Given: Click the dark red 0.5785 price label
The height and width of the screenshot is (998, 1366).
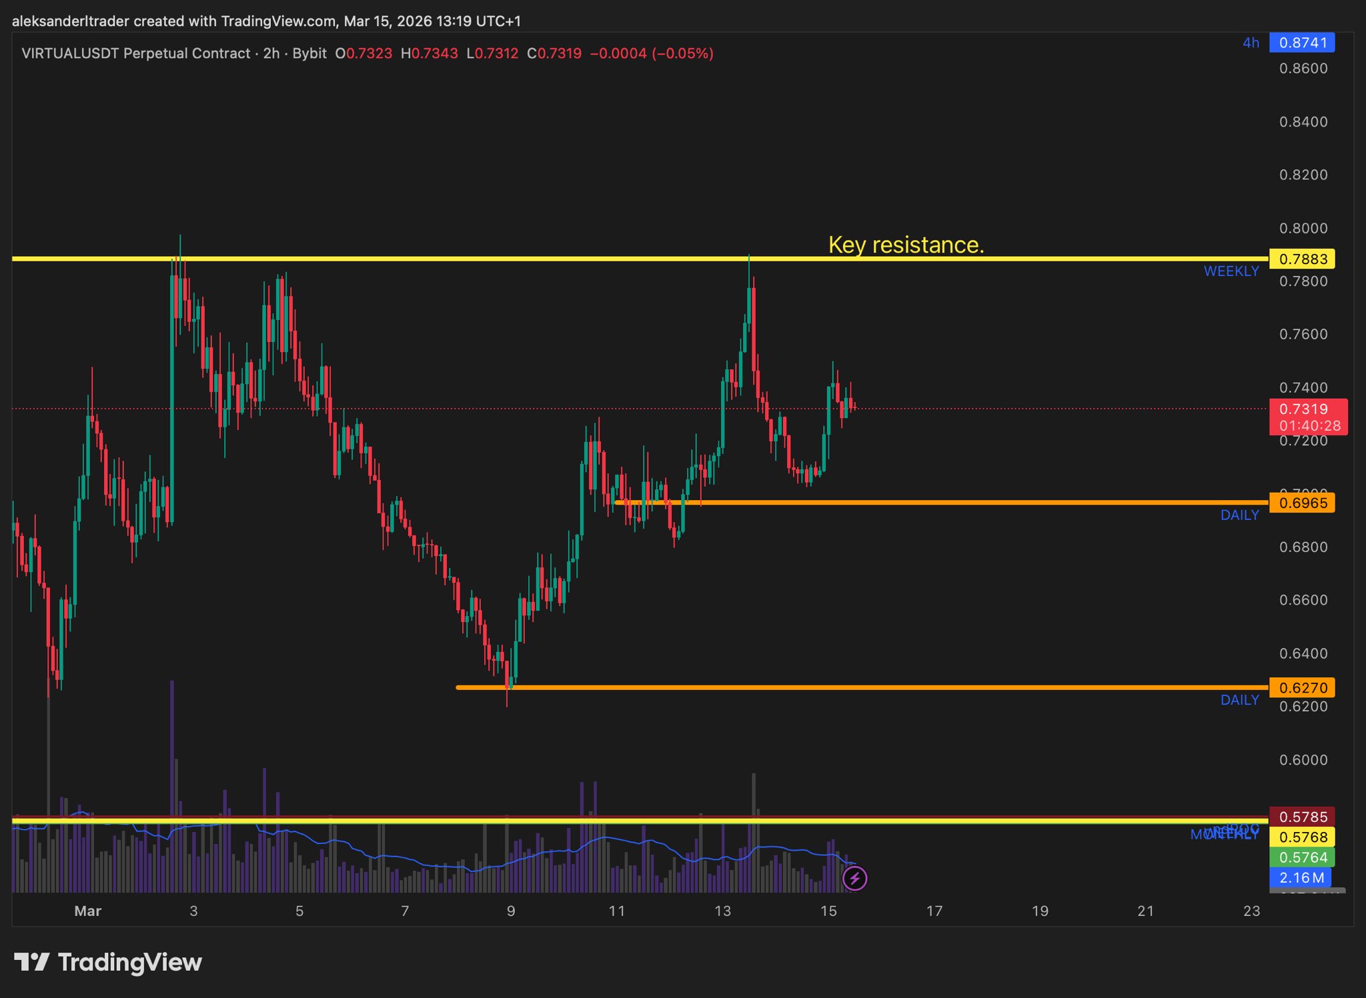Looking at the screenshot, I should point(1302,817).
